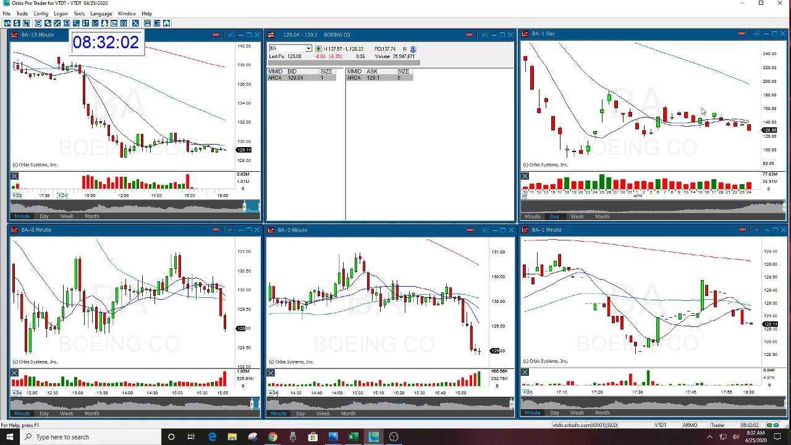
Task: Open the BA--2 Minute window menu dropdown
Action: pos(486,230)
